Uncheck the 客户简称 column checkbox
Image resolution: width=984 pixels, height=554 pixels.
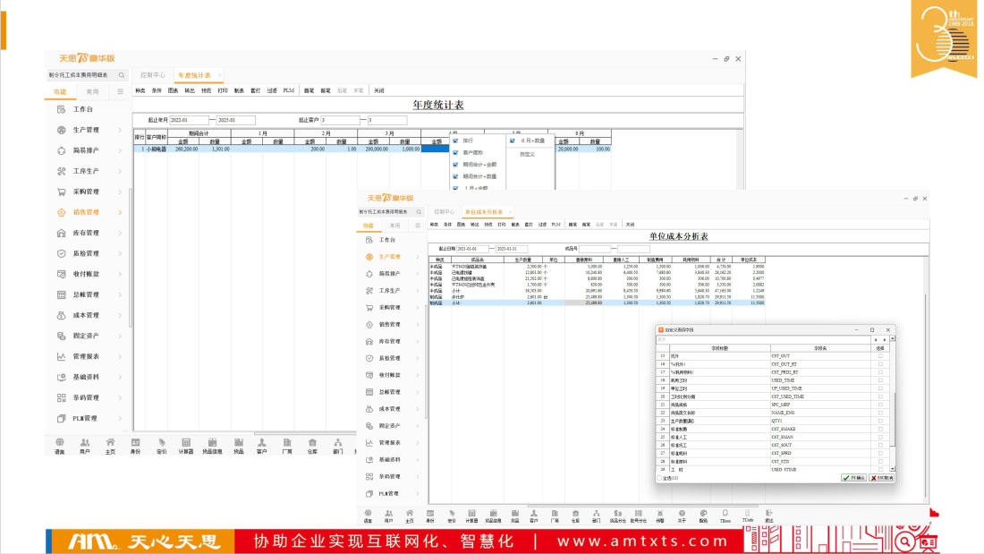coord(455,153)
